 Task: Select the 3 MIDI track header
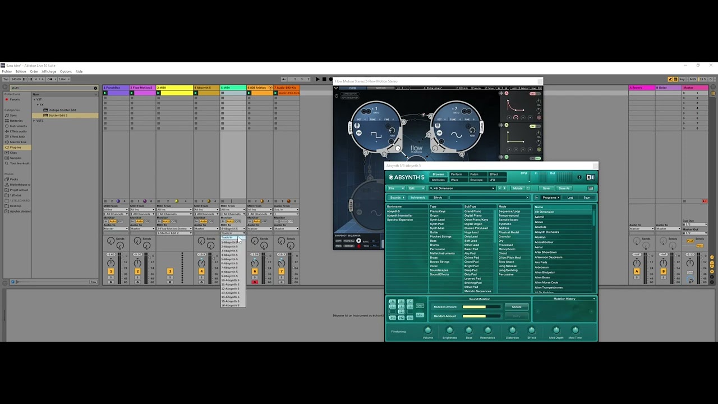174,88
